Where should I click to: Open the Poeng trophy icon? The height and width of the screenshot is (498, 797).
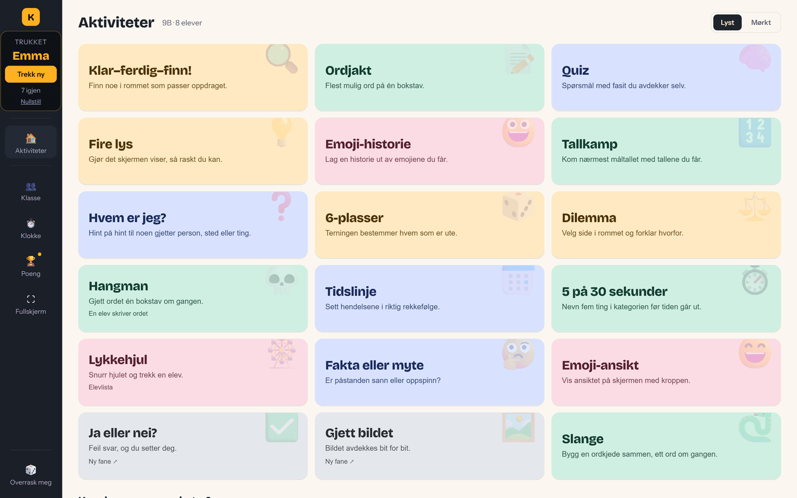coord(31,261)
